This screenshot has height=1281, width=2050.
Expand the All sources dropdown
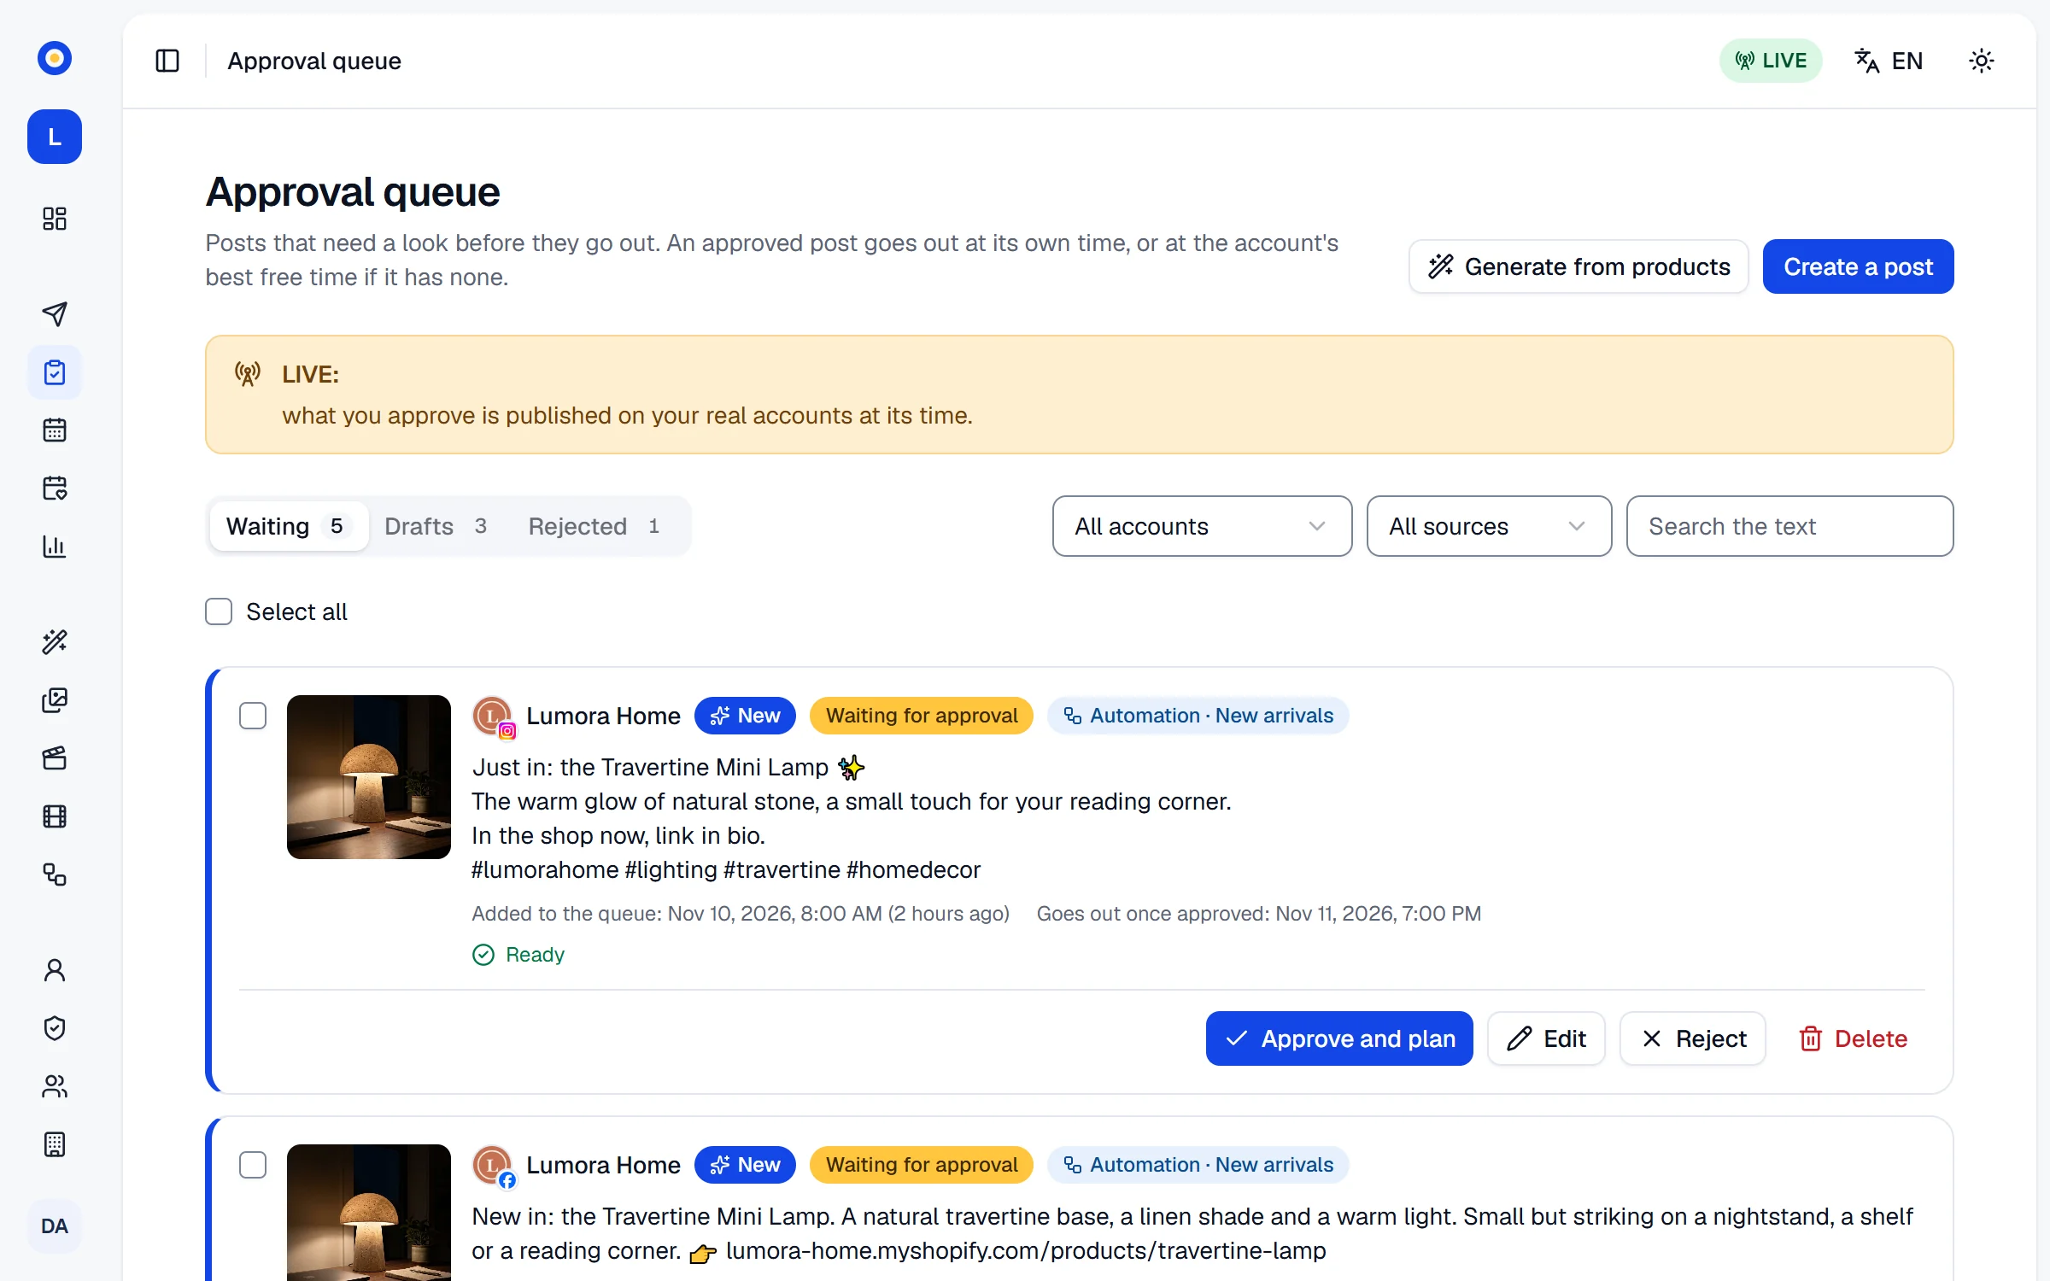pos(1489,526)
